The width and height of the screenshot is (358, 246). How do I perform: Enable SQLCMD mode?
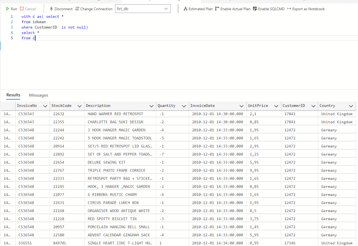coord(254,8)
